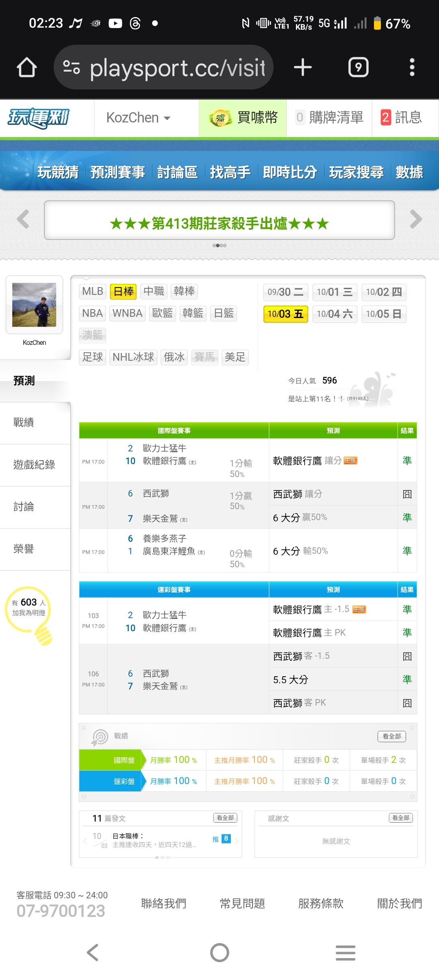
Task: Select the NBA league tab
Action: [93, 313]
